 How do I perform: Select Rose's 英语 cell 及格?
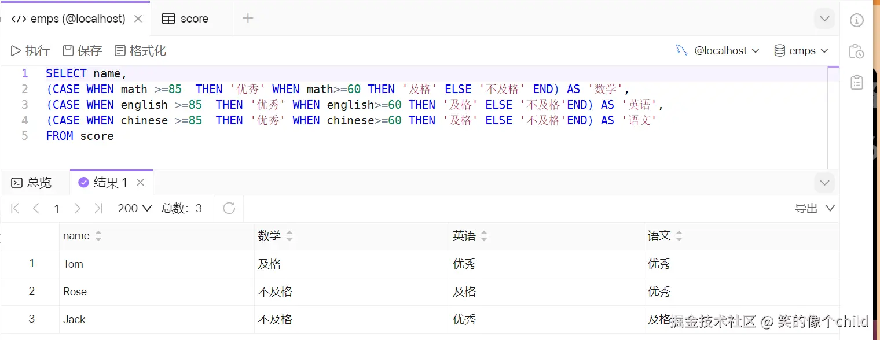coord(547,291)
